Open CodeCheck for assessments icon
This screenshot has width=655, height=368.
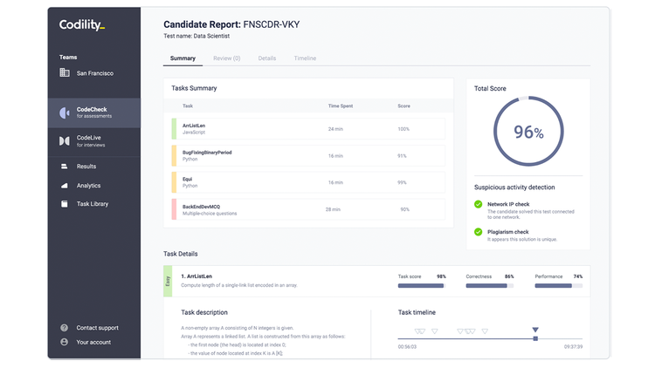65,112
